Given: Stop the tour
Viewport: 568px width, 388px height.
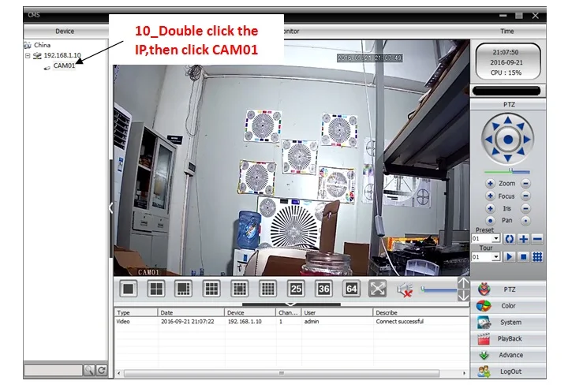Looking at the screenshot, I should point(524,257).
